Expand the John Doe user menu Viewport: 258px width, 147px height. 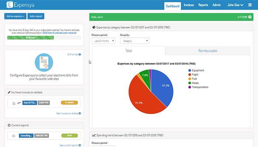point(235,5)
